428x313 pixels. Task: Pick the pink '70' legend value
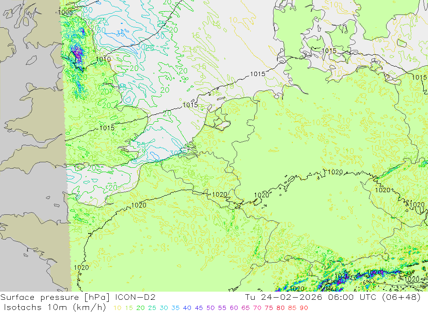(x=257, y=308)
